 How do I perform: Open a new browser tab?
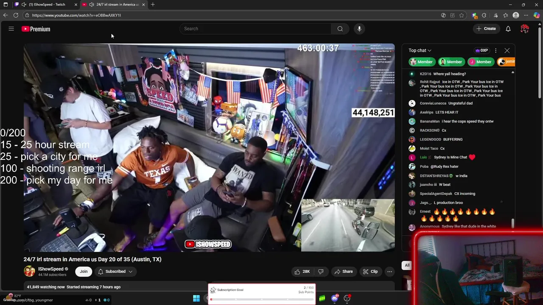[x=153, y=5]
